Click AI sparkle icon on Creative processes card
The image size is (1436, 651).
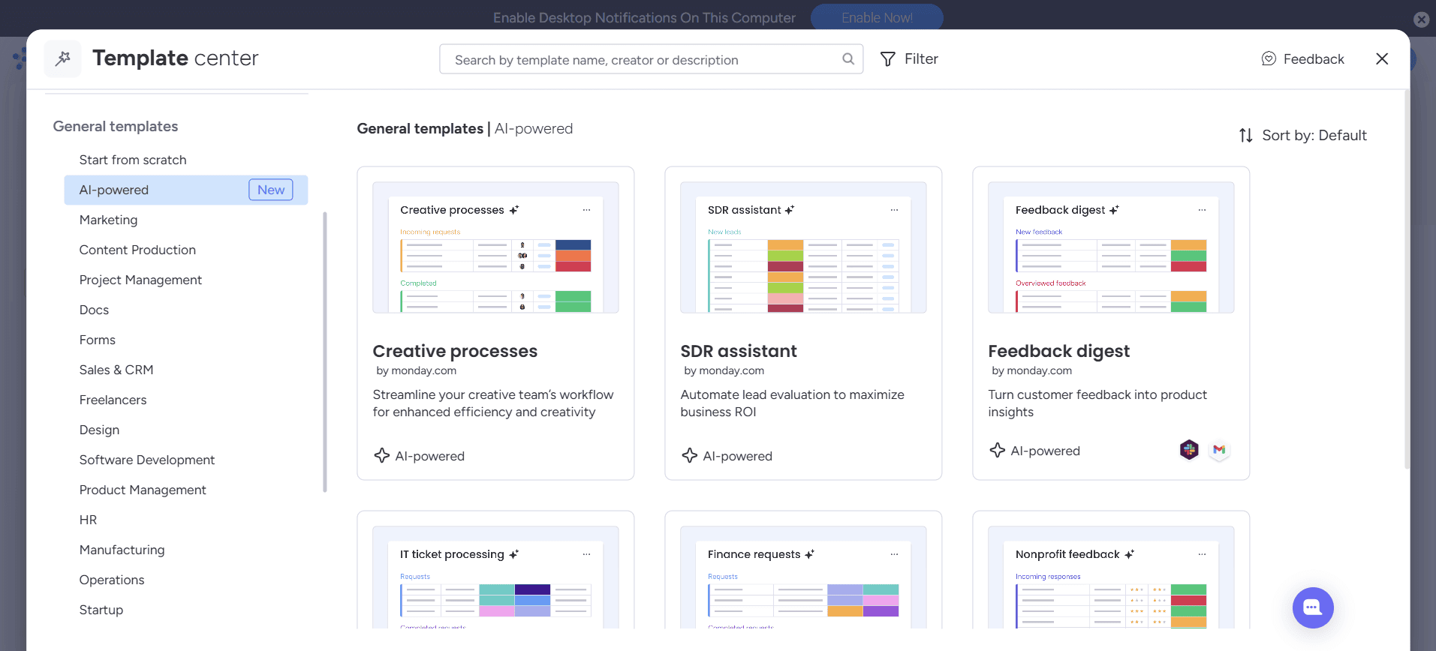382,455
